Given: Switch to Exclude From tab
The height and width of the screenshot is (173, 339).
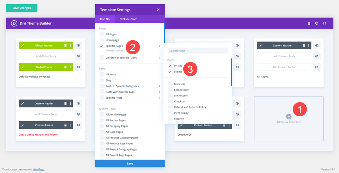Looking at the screenshot, I should (x=129, y=19).
